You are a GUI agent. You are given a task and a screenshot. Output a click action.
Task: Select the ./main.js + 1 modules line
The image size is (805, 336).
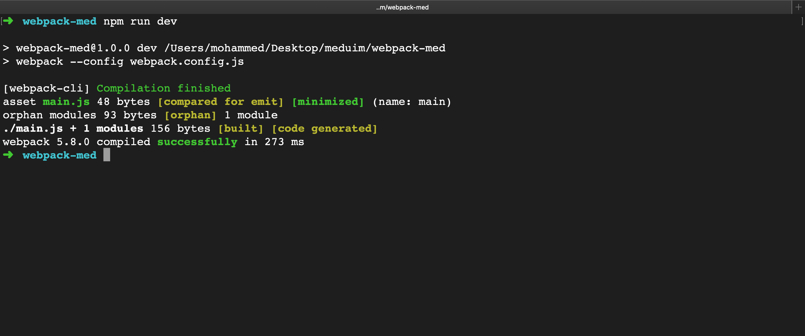point(74,128)
